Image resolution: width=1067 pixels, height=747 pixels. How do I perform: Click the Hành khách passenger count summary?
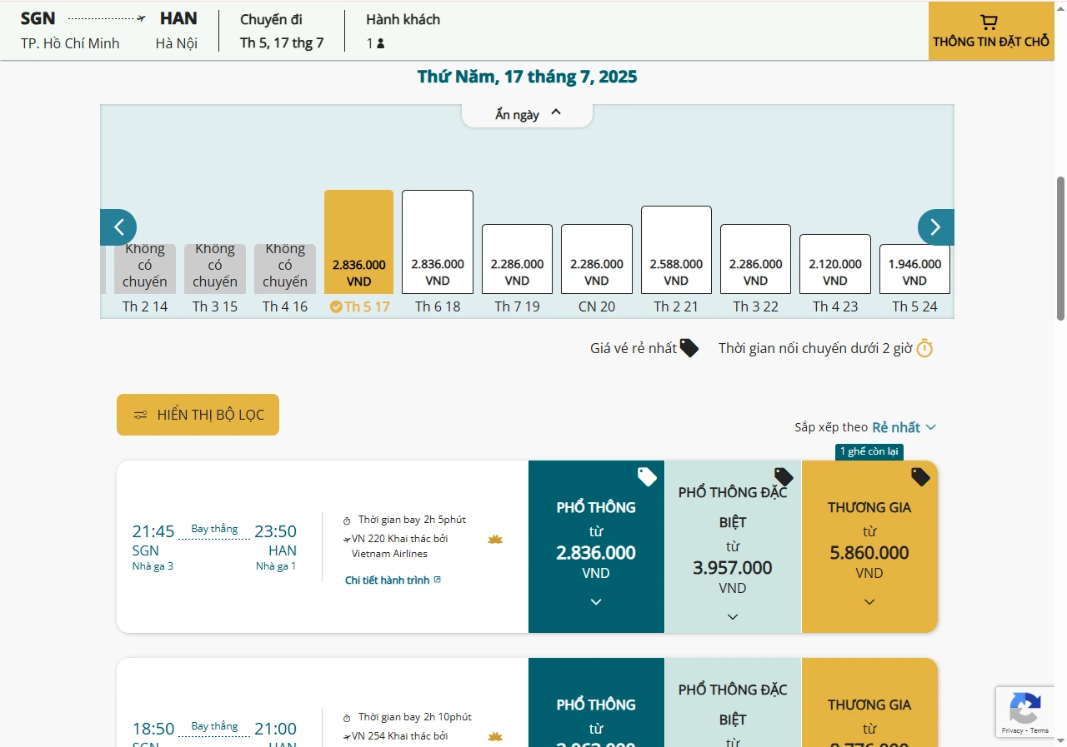click(403, 31)
